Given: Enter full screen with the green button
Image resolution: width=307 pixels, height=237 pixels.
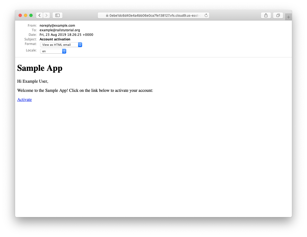Looking at the screenshot, I should click(x=31, y=15).
